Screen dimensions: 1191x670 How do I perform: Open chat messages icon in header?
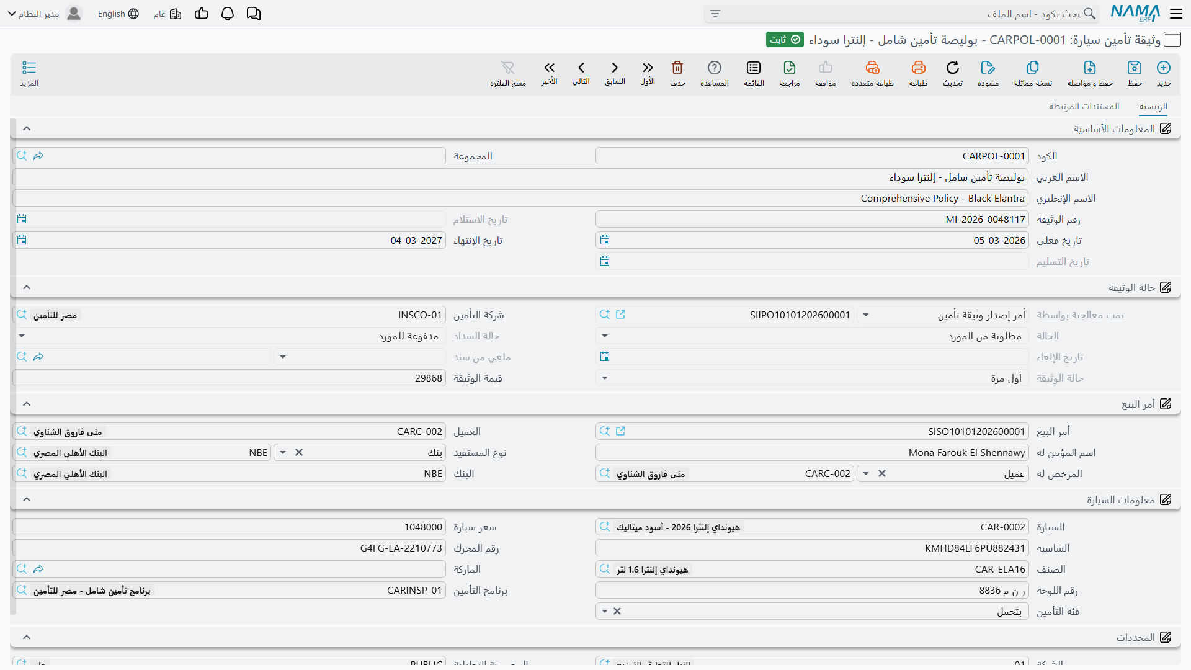[x=254, y=14]
